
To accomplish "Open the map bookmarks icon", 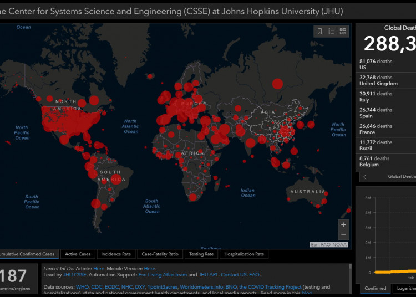I will pos(320,32).
